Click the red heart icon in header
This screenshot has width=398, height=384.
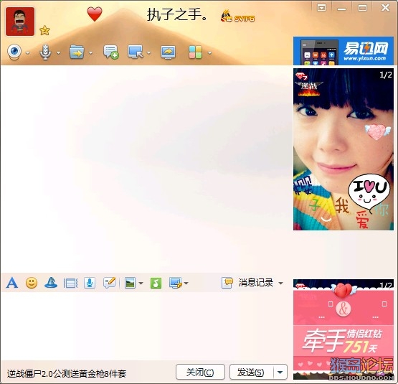click(x=95, y=14)
